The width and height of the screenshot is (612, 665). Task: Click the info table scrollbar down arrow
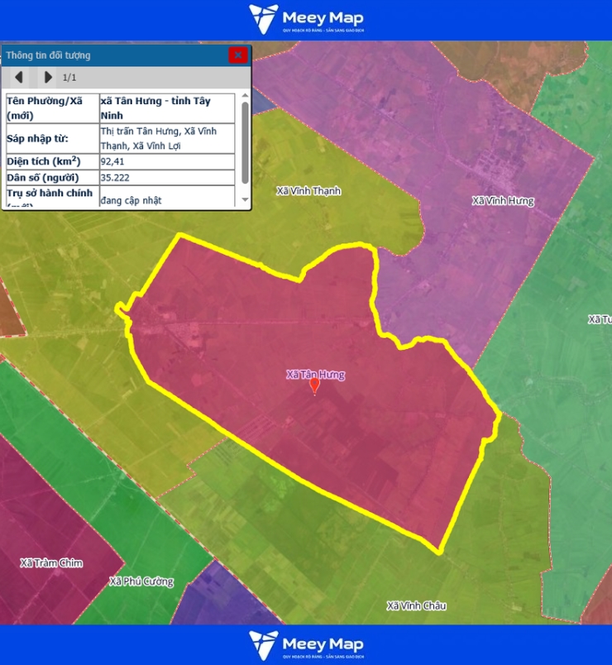pyautogui.click(x=245, y=200)
